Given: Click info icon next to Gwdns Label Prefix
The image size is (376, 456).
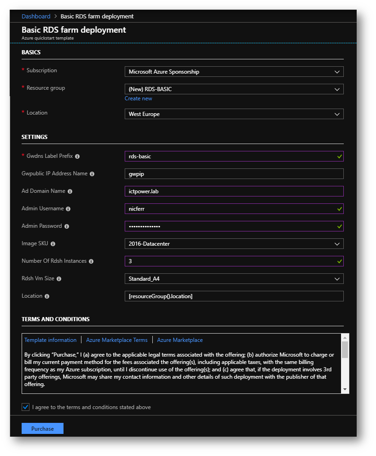Looking at the screenshot, I should [77, 156].
